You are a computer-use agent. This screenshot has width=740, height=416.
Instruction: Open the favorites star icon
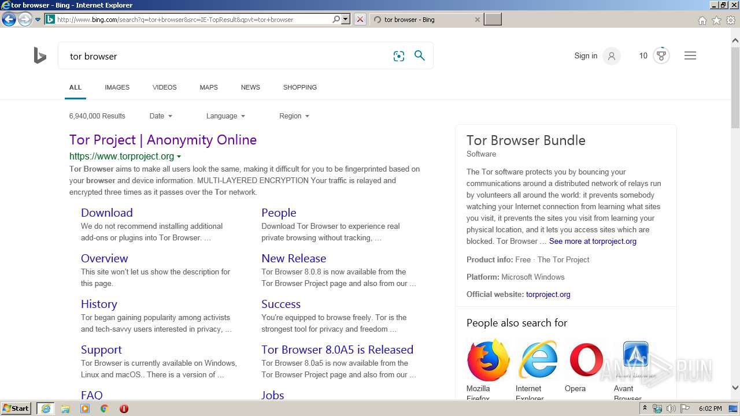click(x=716, y=20)
